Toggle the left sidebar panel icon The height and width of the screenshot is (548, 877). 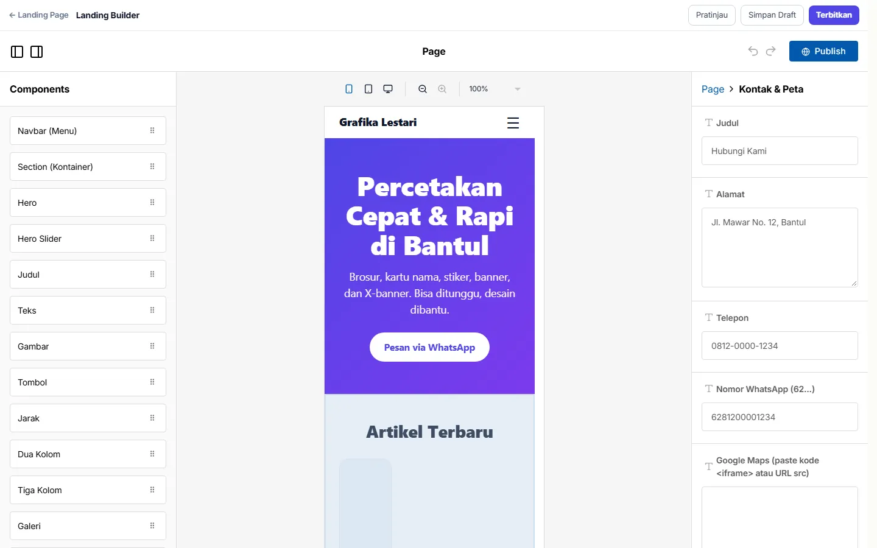pyautogui.click(x=17, y=52)
